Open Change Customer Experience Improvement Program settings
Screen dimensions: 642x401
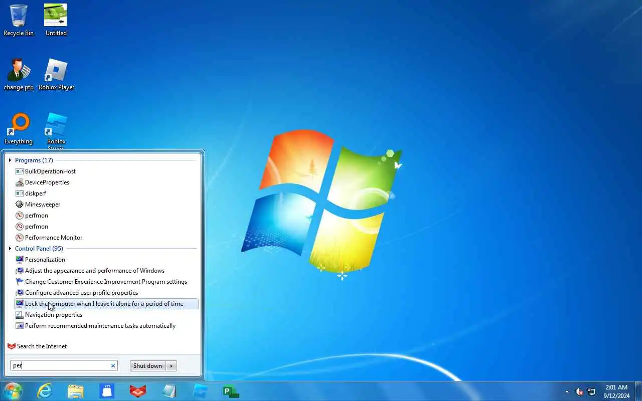(106, 282)
